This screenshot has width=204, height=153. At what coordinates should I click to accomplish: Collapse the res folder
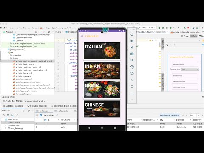6,52
